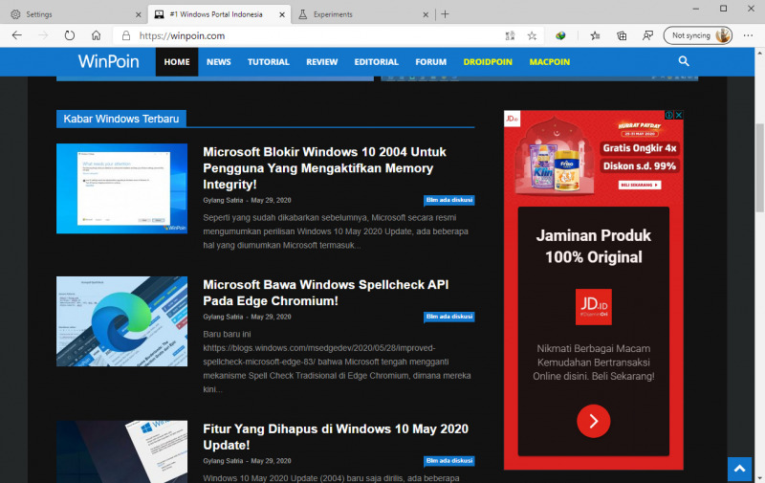Click the Diskon s.d. 99% ad label
Screen dimensions: 765x483
[640, 165]
